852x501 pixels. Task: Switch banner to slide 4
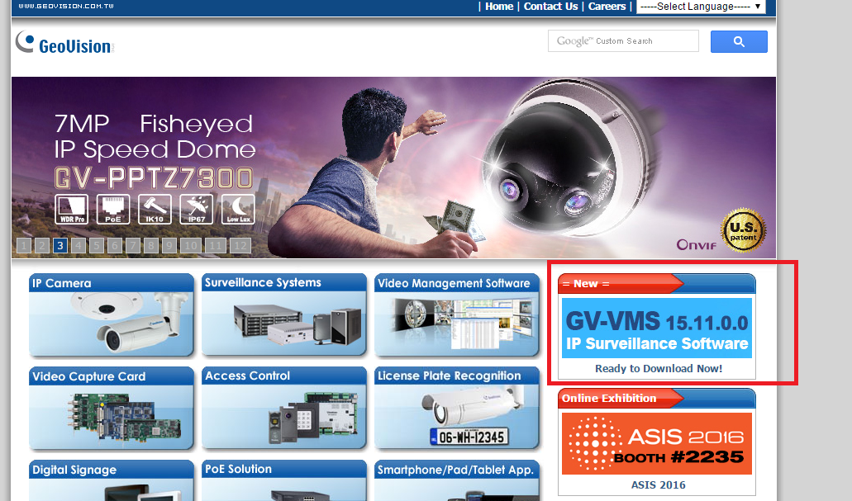(79, 245)
